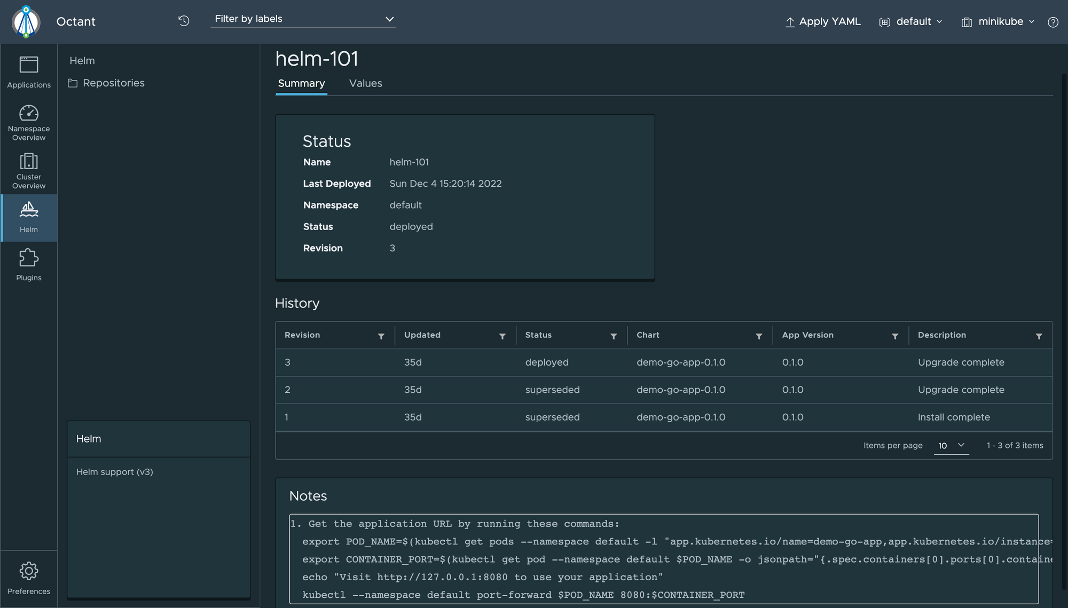1068x608 pixels.
Task: Sort by Description column header
Action: [x=942, y=335]
